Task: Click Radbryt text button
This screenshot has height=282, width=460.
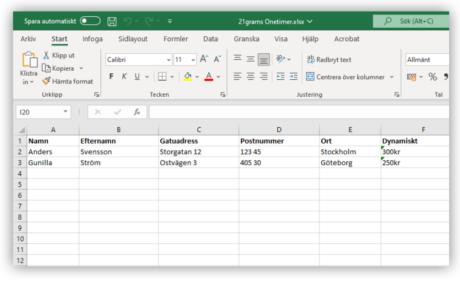Action: coord(329,59)
